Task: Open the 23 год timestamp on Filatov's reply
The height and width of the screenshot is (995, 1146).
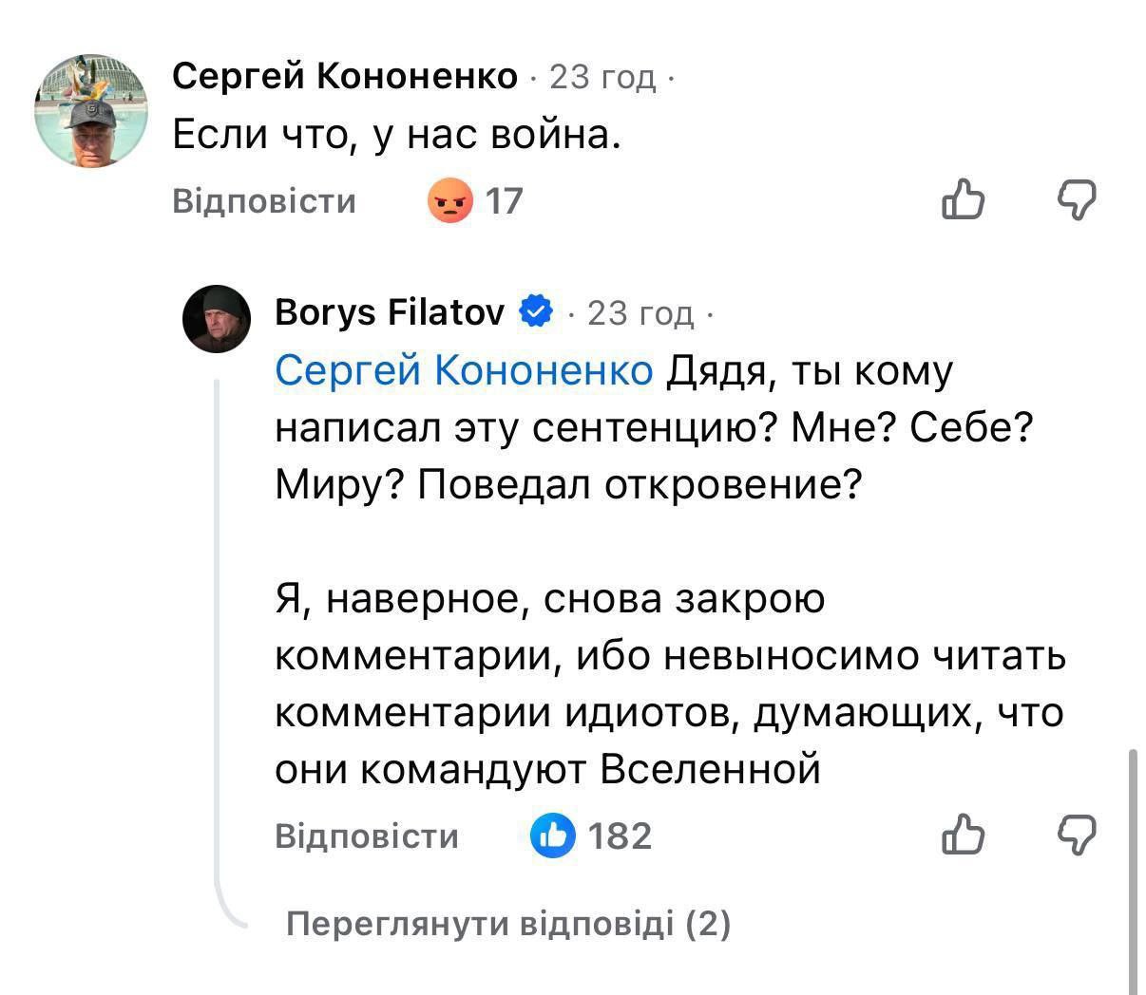Action: tap(640, 311)
